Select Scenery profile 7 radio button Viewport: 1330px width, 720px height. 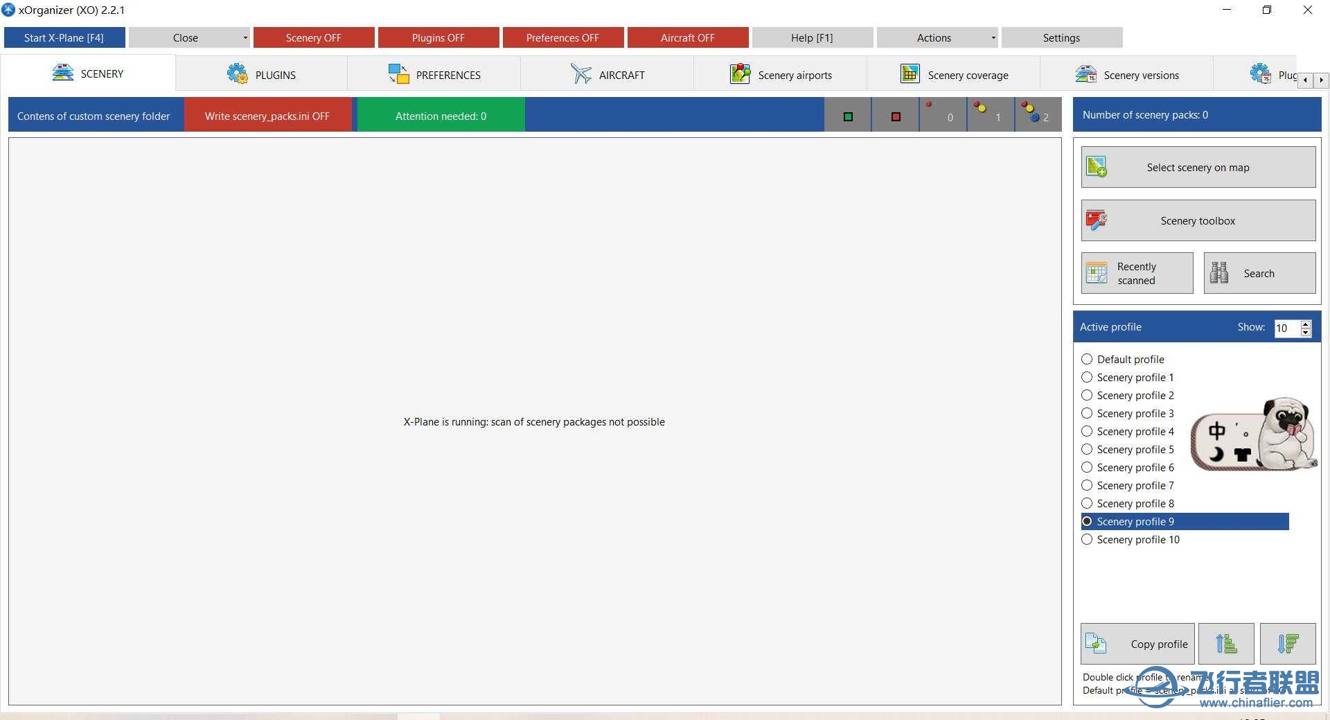1087,485
